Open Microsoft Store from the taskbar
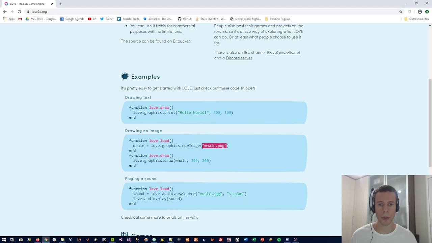 [21, 240]
